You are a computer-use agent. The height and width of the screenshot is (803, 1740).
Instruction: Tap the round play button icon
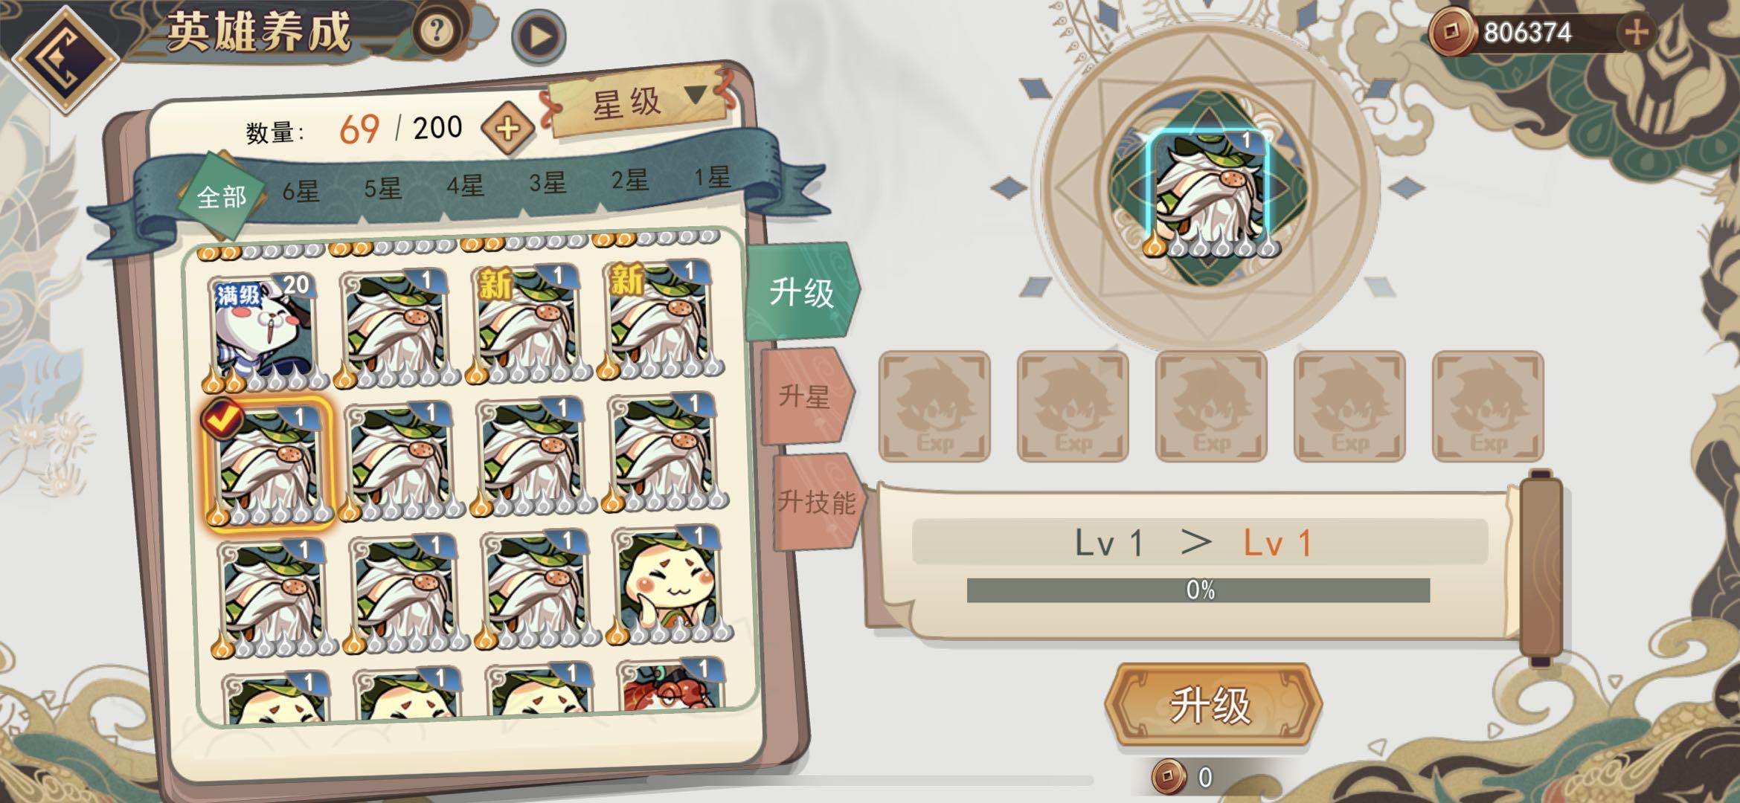pos(539,36)
